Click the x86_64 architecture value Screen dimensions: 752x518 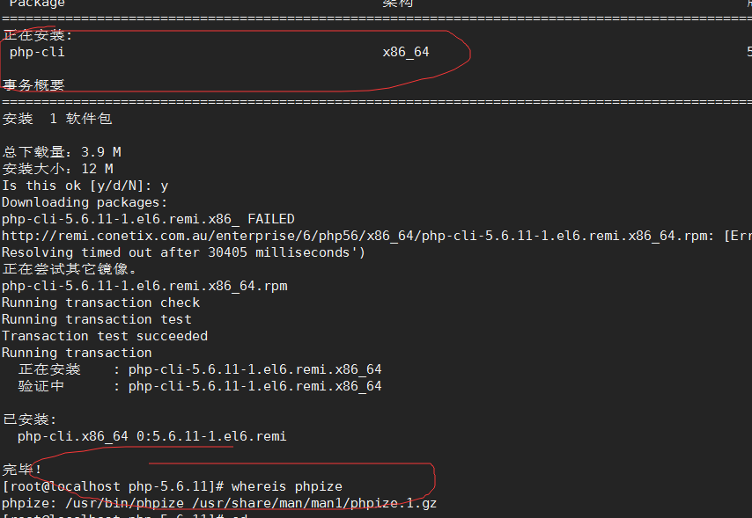click(406, 52)
